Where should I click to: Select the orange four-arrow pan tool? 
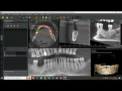[57, 17]
